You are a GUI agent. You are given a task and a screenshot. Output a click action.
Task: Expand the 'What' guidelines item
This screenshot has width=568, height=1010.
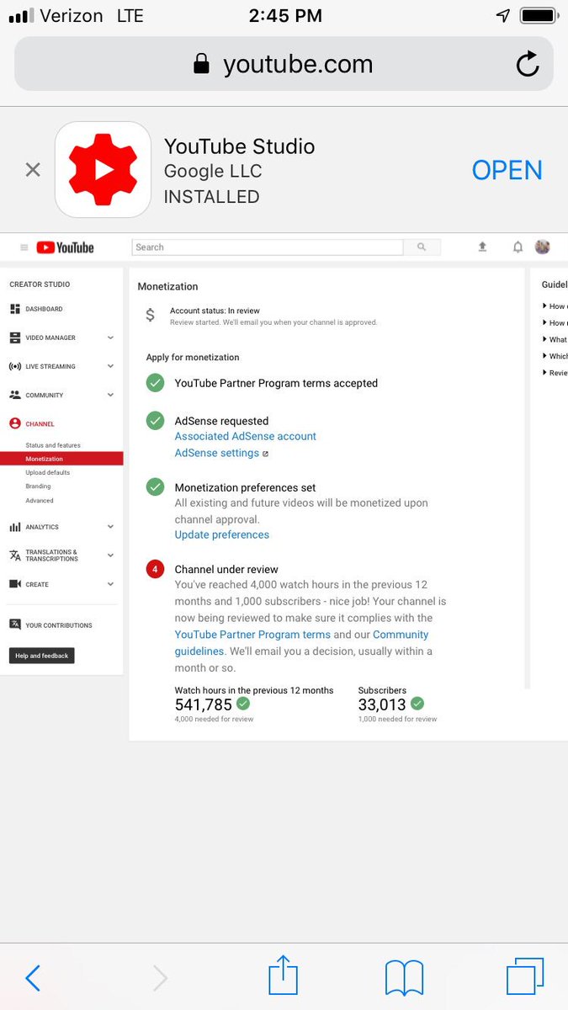coord(555,339)
